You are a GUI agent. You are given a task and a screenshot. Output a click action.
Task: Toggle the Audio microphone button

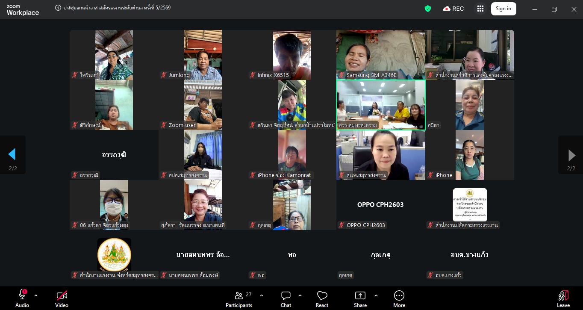point(22,299)
